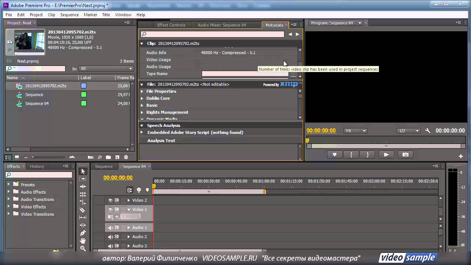Image resolution: width=471 pixels, height=265 pixels.
Task: Click Automate to Sequence icon
Action: point(91,157)
